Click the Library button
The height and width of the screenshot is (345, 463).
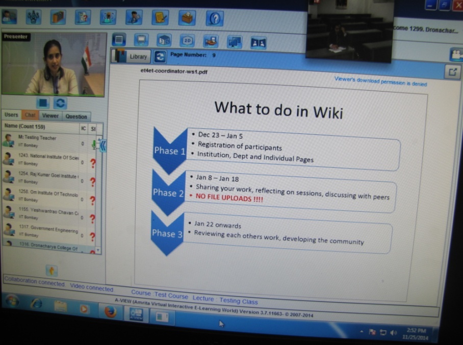[x=131, y=56]
